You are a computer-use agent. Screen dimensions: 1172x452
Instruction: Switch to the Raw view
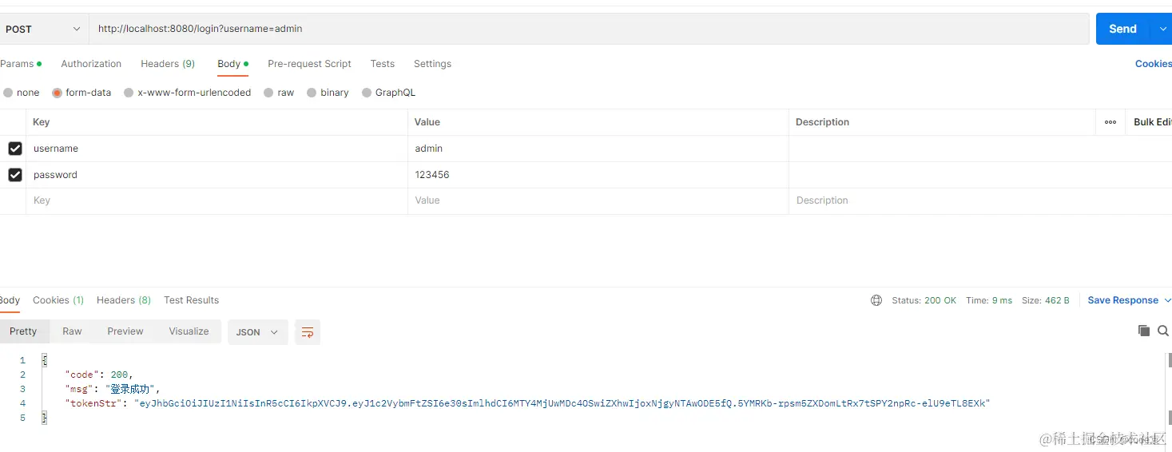[x=72, y=331]
